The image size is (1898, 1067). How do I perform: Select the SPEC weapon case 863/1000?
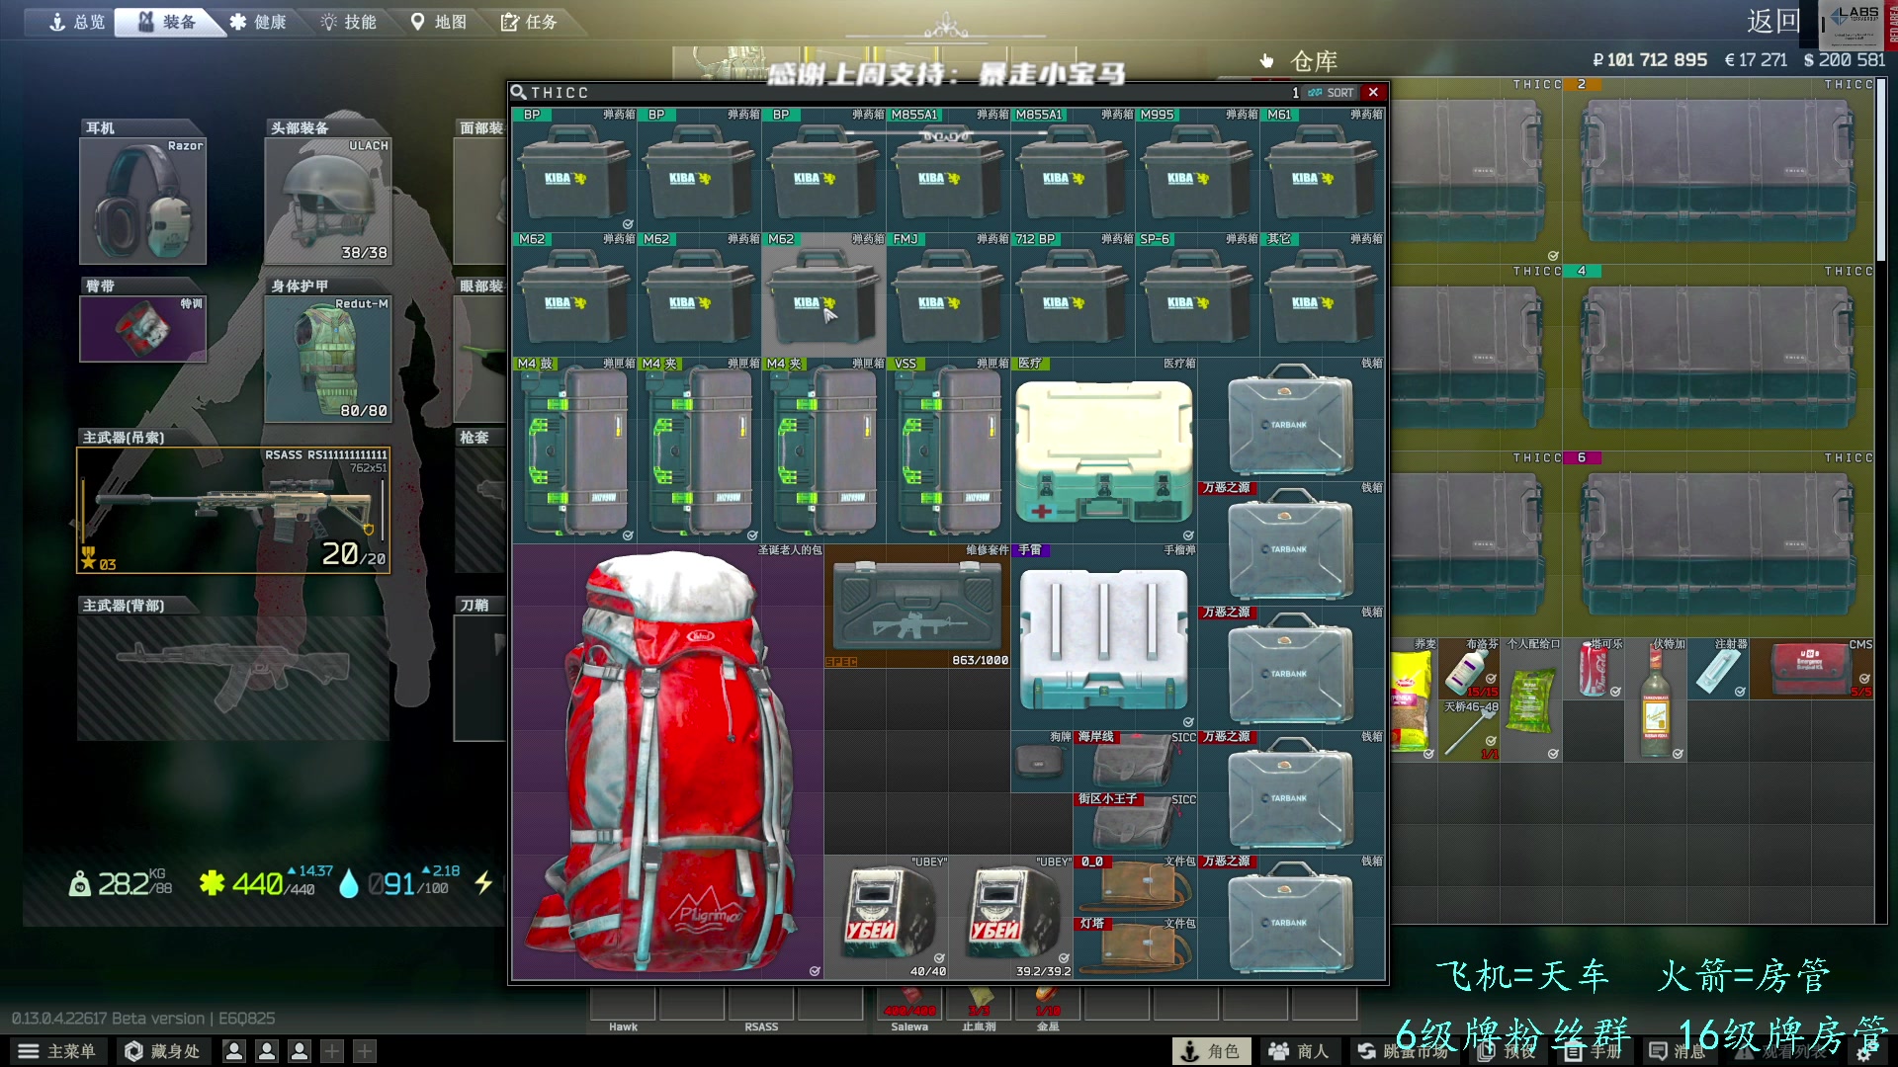917,606
